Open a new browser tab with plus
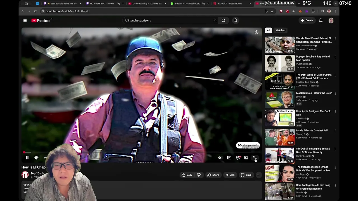358x201 pixels. [x=299, y=3]
